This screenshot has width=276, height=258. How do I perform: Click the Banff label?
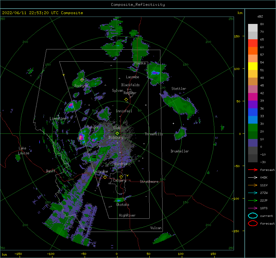[x=51, y=171]
